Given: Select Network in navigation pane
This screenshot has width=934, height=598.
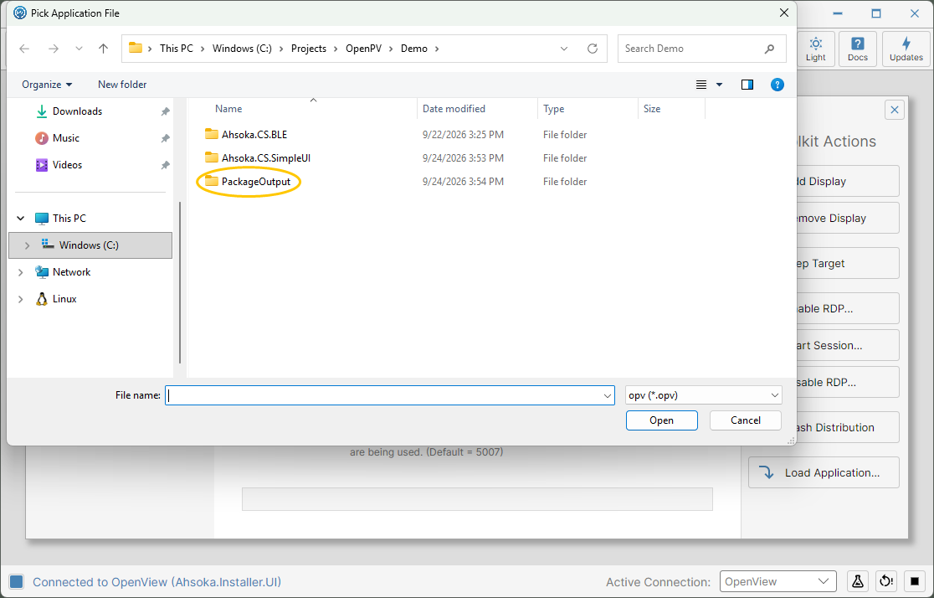Looking at the screenshot, I should point(71,272).
